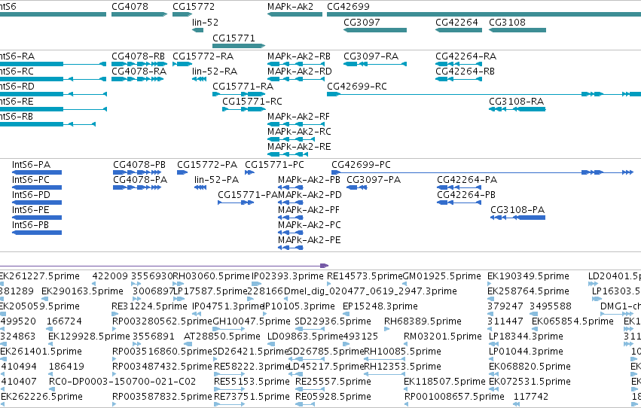The height and width of the screenshot is (408, 641).
Task: Click the CG15772 gene label
Action: click(x=194, y=7)
